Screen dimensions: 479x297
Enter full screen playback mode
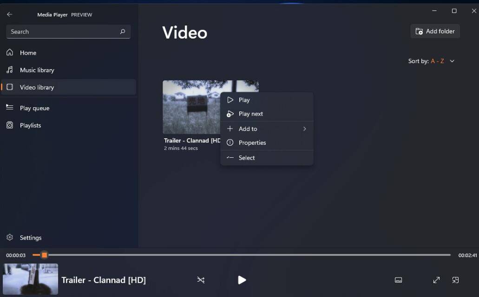436,280
